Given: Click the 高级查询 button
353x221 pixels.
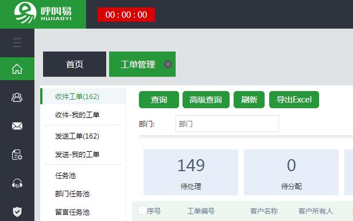Looking at the screenshot, I should click(205, 100).
